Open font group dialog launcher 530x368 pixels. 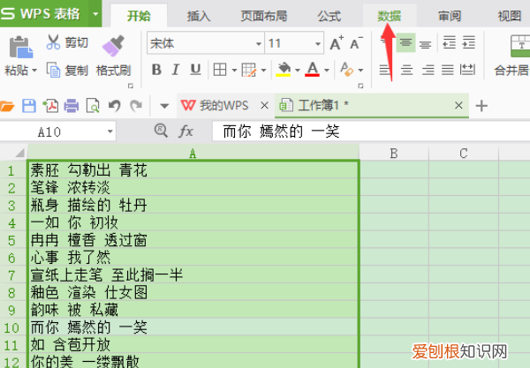tap(360, 86)
